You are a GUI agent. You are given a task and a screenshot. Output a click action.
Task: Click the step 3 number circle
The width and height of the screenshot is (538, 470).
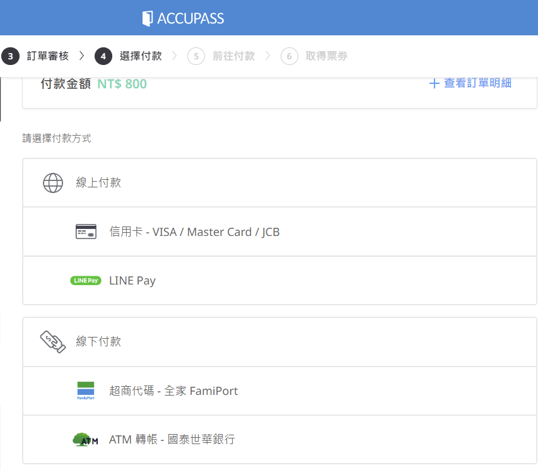tap(10, 56)
